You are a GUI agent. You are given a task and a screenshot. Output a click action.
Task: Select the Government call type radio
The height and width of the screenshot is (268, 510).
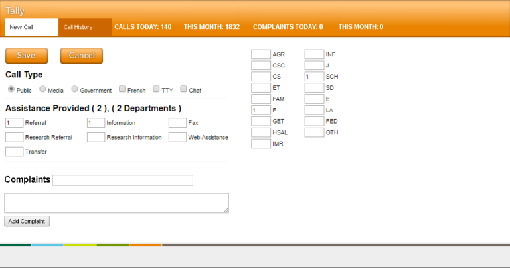tap(75, 89)
